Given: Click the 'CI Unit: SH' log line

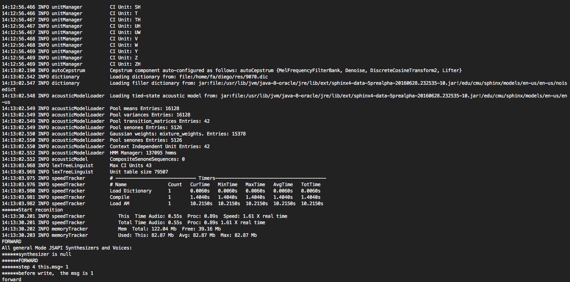Looking at the screenshot, I should [x=71, y=7].
